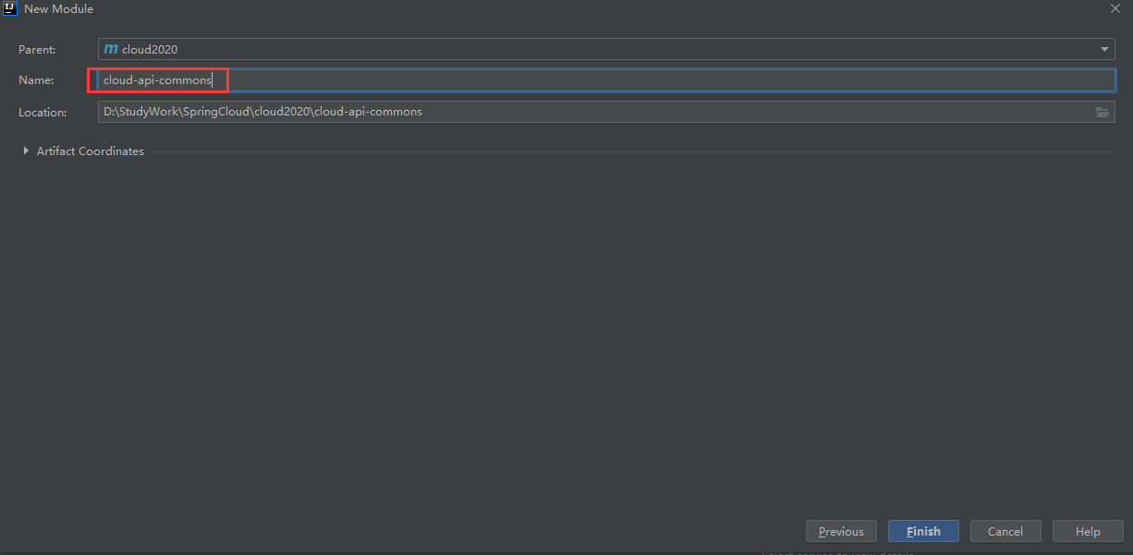The width and height of the screenshot is (1133, 555).
Task: Click the Location label
Action: [43, 112]
